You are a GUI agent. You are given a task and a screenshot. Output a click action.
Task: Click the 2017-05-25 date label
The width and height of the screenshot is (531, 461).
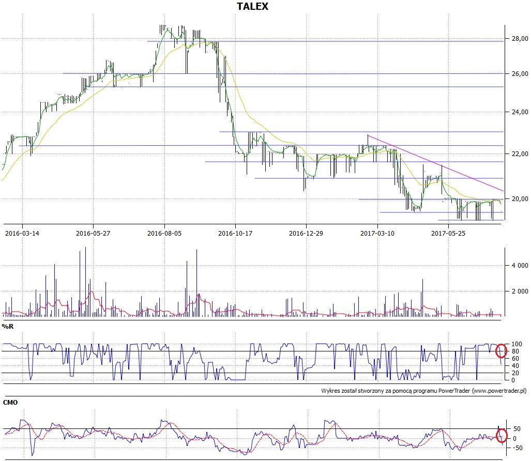[448, 233]
